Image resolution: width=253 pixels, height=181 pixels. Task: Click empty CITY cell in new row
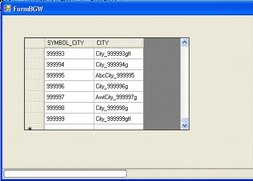pyautogui.click(x=118, y=127)
